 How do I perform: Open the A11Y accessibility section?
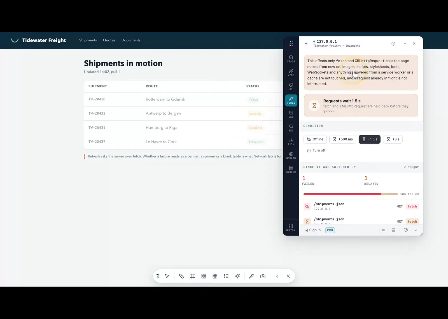pyautogui.click(x=291, y=142)
